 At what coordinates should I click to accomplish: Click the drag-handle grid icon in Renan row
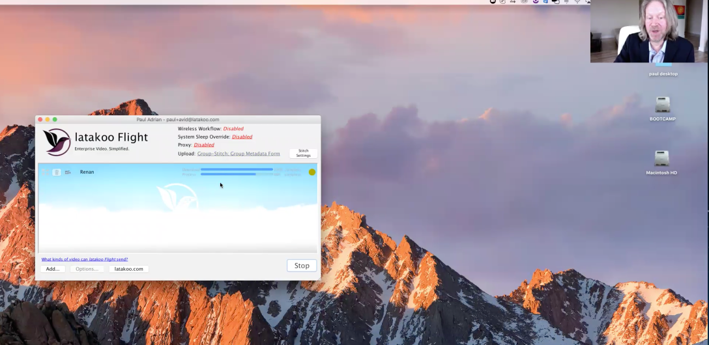45,172
